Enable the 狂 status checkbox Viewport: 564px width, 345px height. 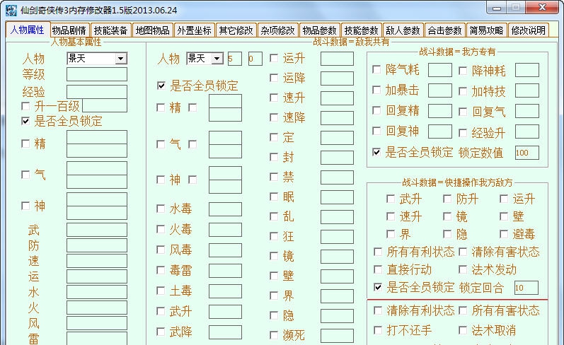click(x=274, y=236)
